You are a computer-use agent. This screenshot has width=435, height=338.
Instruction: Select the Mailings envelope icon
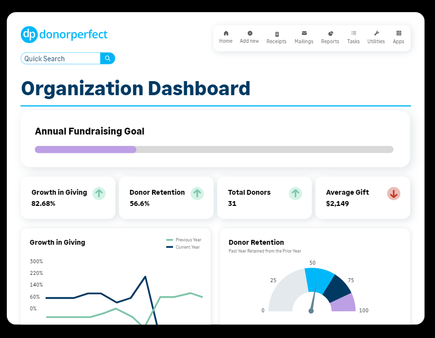coord(304,34)
